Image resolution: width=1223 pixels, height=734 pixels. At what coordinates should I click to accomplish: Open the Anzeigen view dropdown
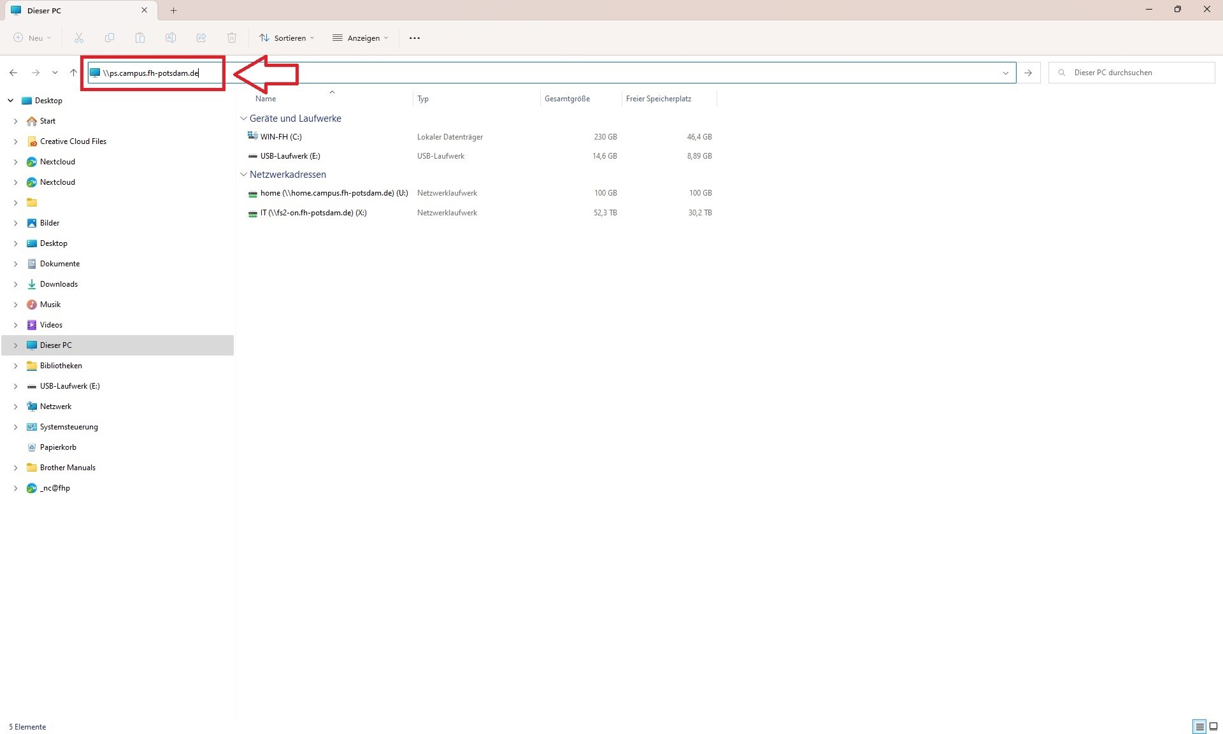click(361, 38)
